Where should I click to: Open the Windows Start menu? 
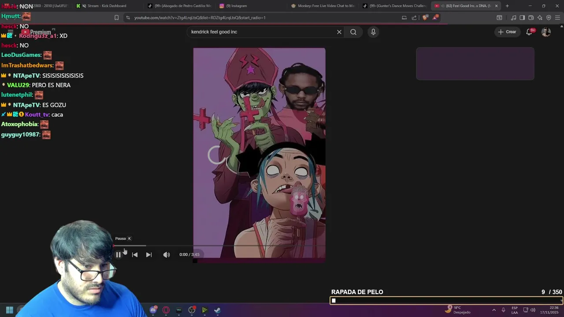click(9, 310)
